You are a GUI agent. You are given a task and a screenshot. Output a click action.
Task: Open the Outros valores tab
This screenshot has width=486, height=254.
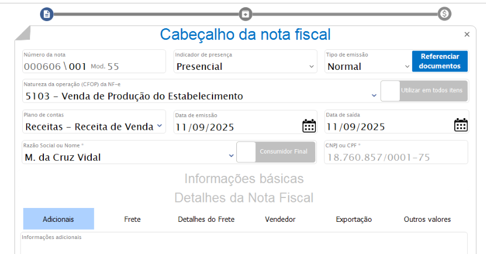427,219
